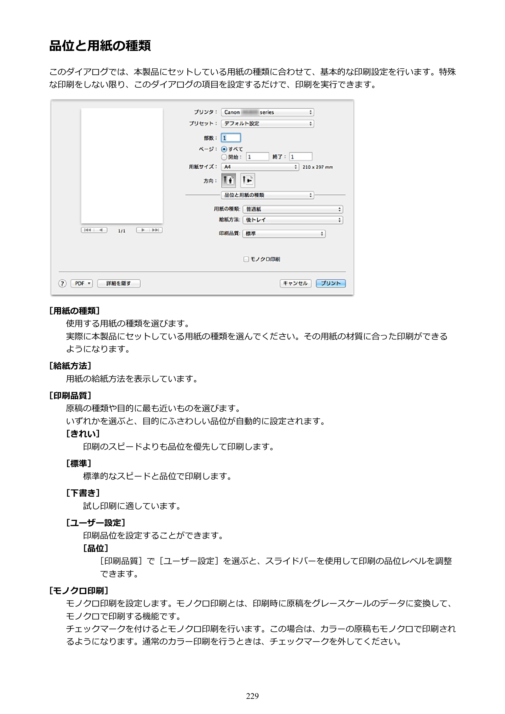Click the [用紙の種類] section heading
This screenshot has width=505, height=714.
[75, 311]
